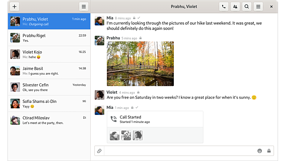Select the Jaime Basil conversation
This screenshot has height=161, width=286.
pos(49,71)
